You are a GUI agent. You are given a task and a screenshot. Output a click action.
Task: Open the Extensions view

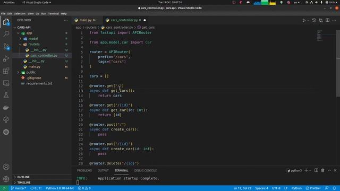tap(6, 71)
